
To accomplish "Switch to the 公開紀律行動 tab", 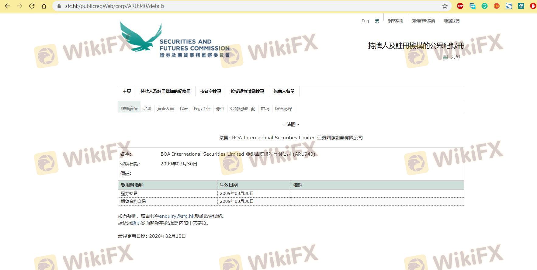I will (243, 109).
